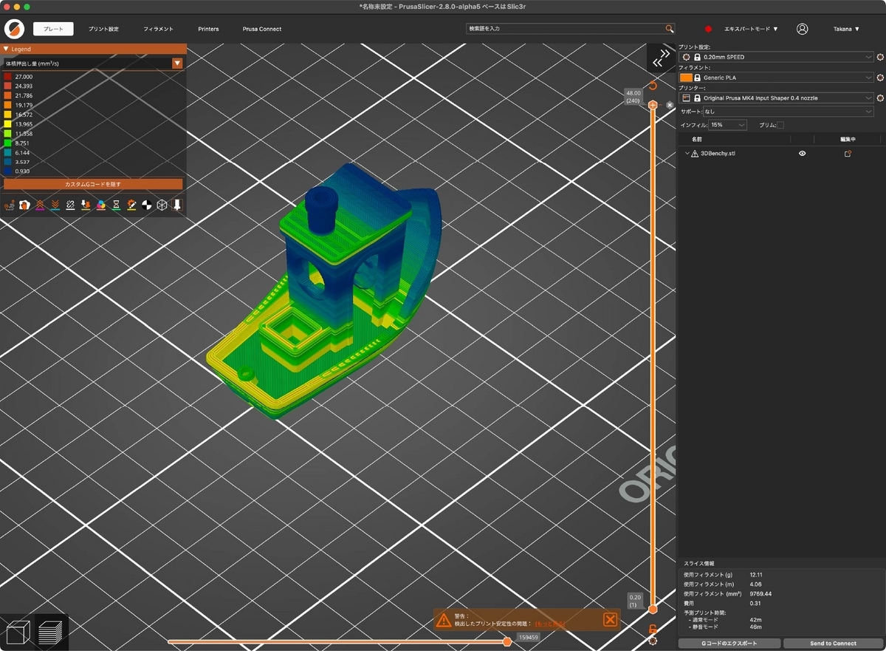Open Original Prusa MK4 printer dropdown

point(777,98)
